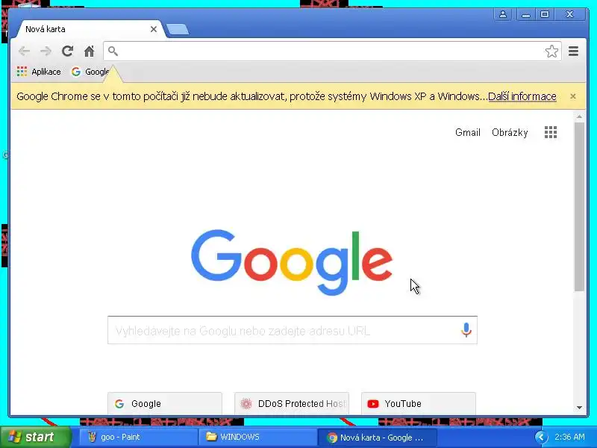Close the Nová karta tab
This screenshot has height=448, width=597.
154,29
